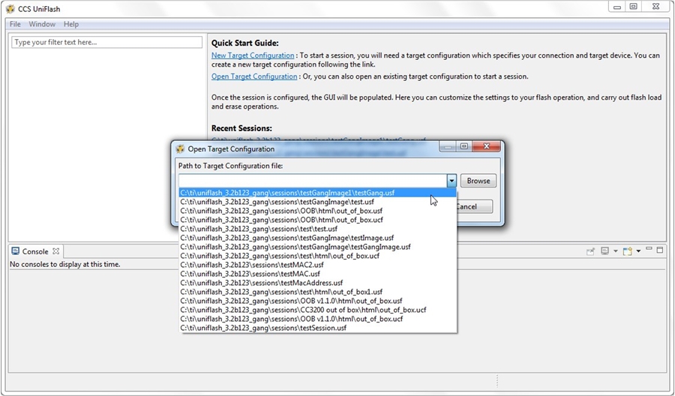Screen dimensions: 675x396
Task: Open the Open Console dropdown arrow
Action: (x=638, y=251)
